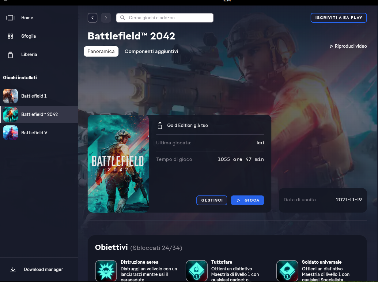The image size is (378, 282).
Task: Open the Componenti aggiuntivi tab
Action: coord(151,51)
